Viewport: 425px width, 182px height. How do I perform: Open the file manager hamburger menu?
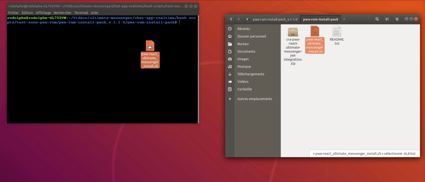[x=397, y=19]
